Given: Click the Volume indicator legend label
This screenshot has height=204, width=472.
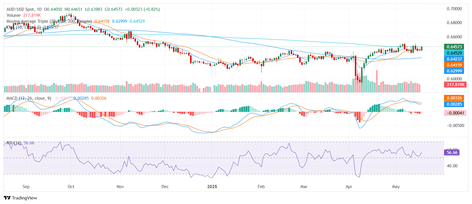Looking at the screenshot, I should point(14,15).
